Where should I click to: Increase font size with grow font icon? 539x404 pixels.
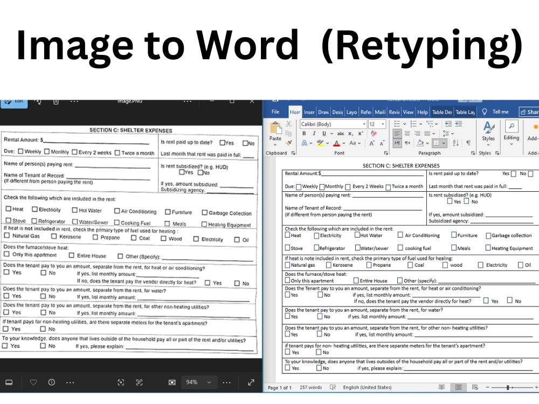[371, 143]
